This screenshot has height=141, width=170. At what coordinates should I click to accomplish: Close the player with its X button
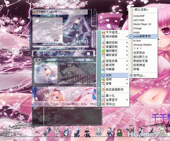[94, 11]
